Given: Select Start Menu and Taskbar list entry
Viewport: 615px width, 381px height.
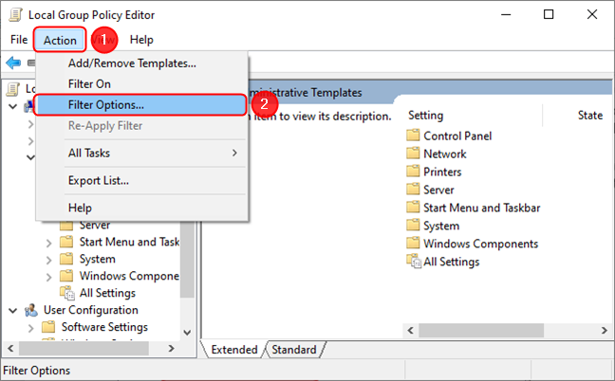Looking at the screenshot, I should (x=481, y=208).
